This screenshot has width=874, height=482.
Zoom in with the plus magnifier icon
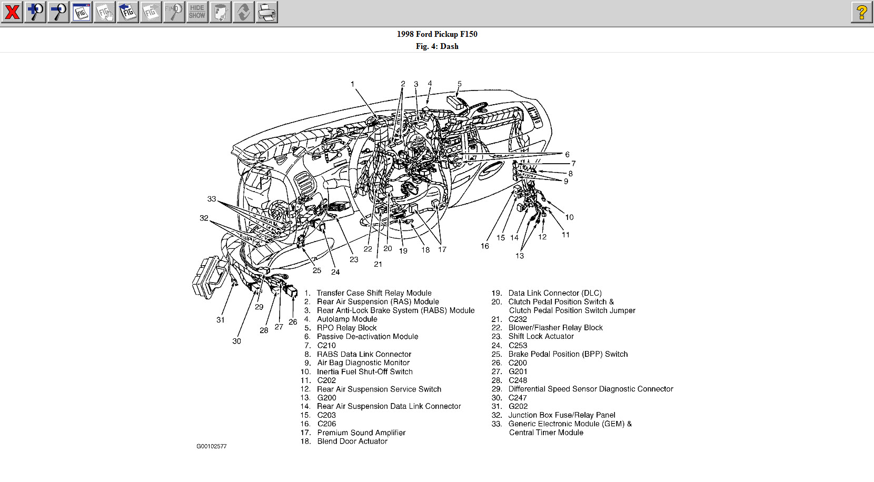[x=35, y=12]
